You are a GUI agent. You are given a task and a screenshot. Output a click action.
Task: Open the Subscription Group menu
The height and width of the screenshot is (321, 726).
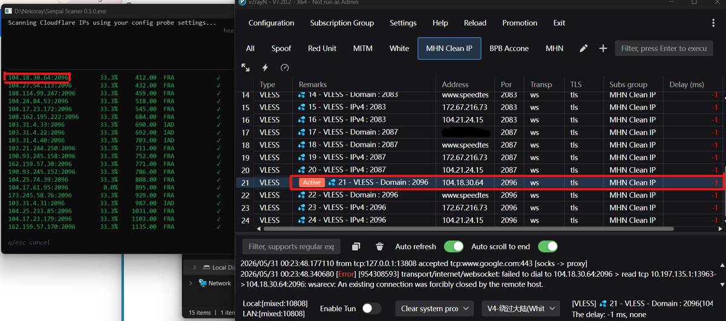(342, 23)
